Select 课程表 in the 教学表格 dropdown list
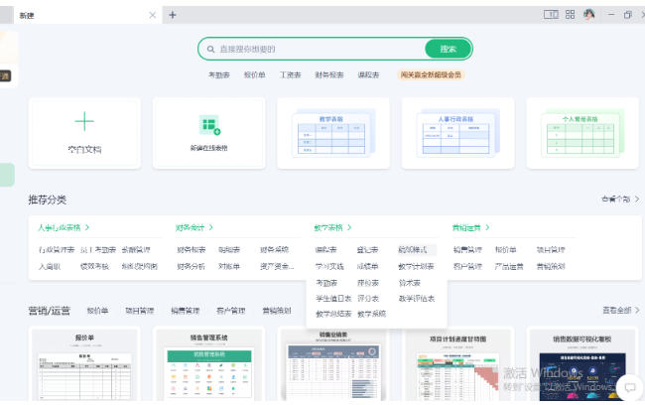The width and height of the screenshot is (645, 405). (x=326, y=250)
